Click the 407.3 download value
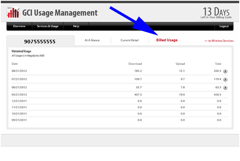Screen dimensions: 240x161 pyautogui.click(x=138, y=95)
